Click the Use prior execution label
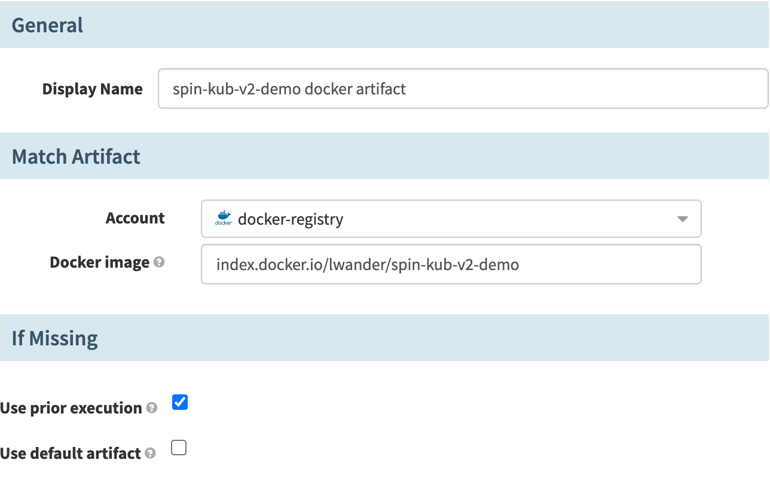770x478 pixels. (x=71, y=408)
